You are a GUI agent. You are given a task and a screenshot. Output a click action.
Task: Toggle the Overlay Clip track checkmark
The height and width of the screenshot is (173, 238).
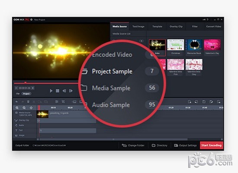(x=16, y=120)
